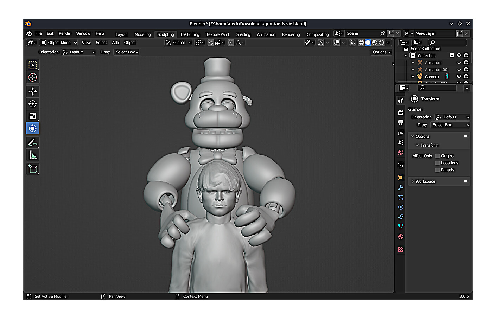Switch to the Modeling workspace tab
Viewport: 496px width, 327px height.
coord(142,34)
